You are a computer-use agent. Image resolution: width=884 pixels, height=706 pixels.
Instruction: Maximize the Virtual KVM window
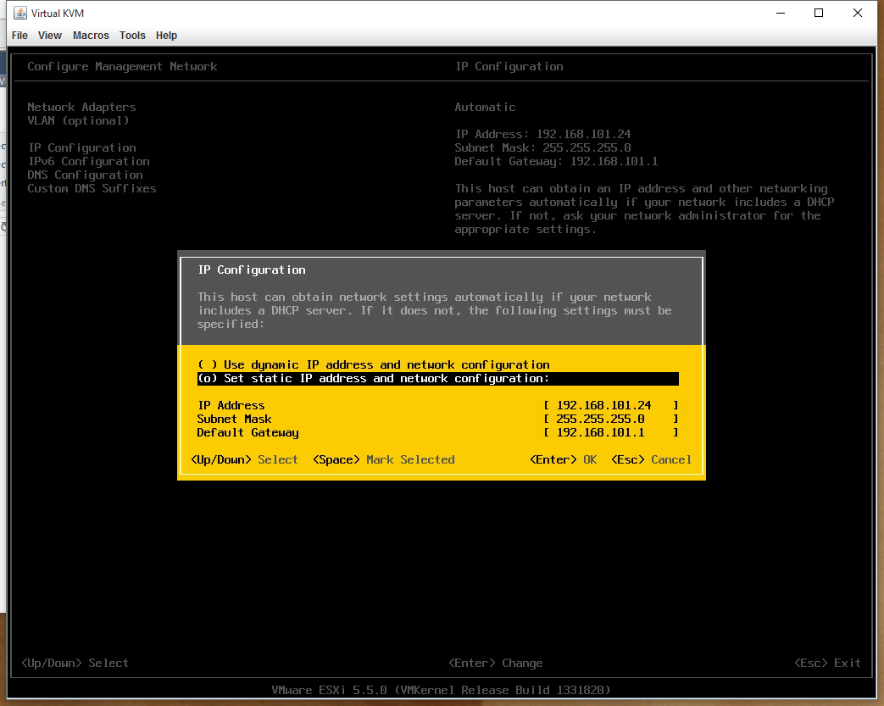point(819,14)
